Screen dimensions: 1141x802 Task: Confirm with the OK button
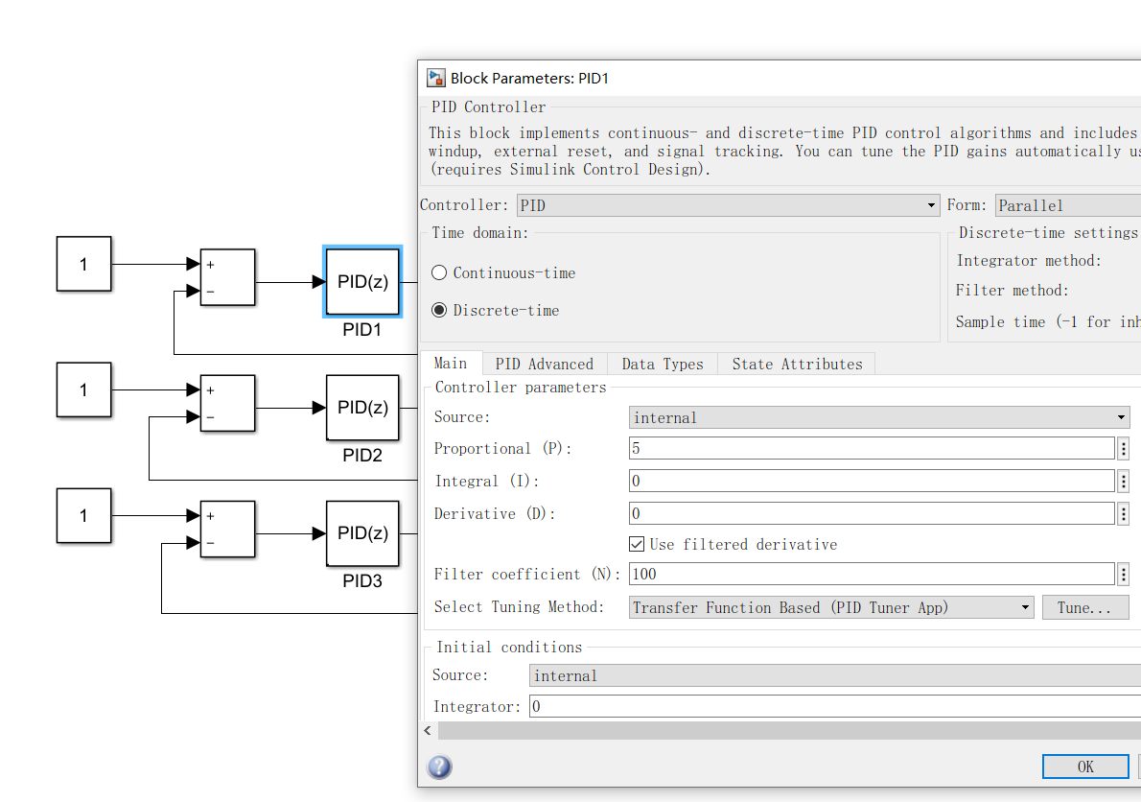(x=1085, y=767)
